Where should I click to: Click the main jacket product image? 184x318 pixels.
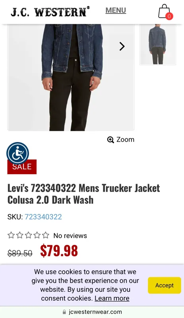(71, 77)
